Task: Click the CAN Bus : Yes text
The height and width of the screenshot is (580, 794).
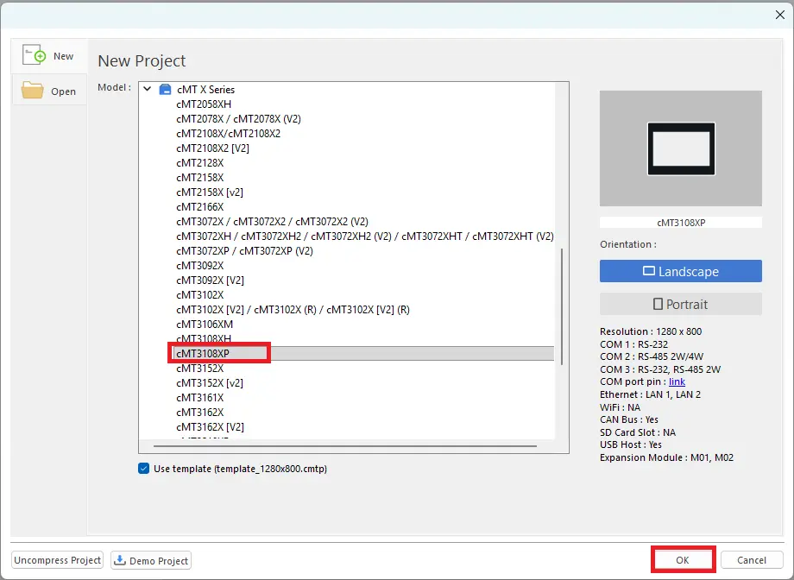Action: coord(629,419)
